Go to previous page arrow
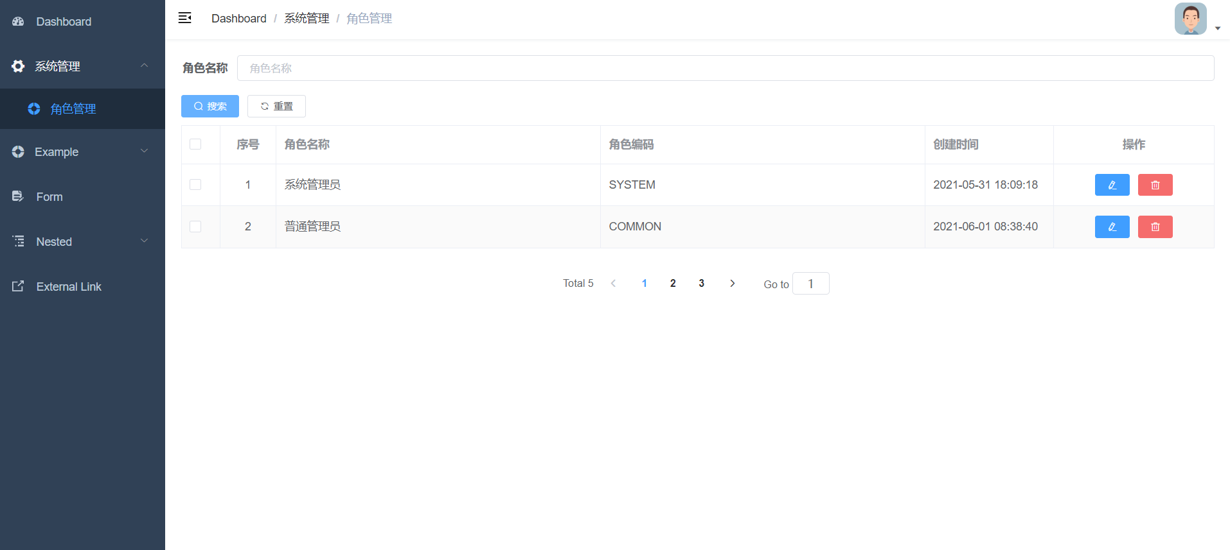The width and height of the screenshot is (1230, 550). (x=614, y=283)
